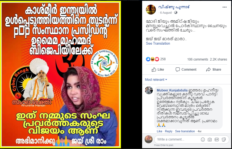The image size is (232, 149).
Task: Like Mubeer Kunjabdulla's comment
Action: pos(159,131)
